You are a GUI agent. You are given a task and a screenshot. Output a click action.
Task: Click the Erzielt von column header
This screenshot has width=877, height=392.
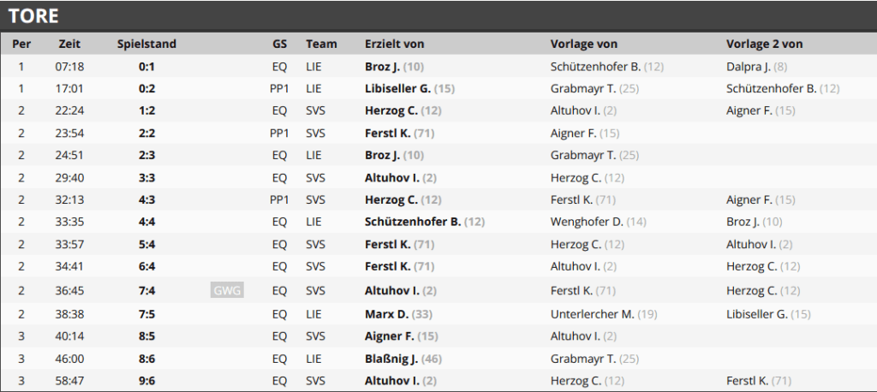394,44
